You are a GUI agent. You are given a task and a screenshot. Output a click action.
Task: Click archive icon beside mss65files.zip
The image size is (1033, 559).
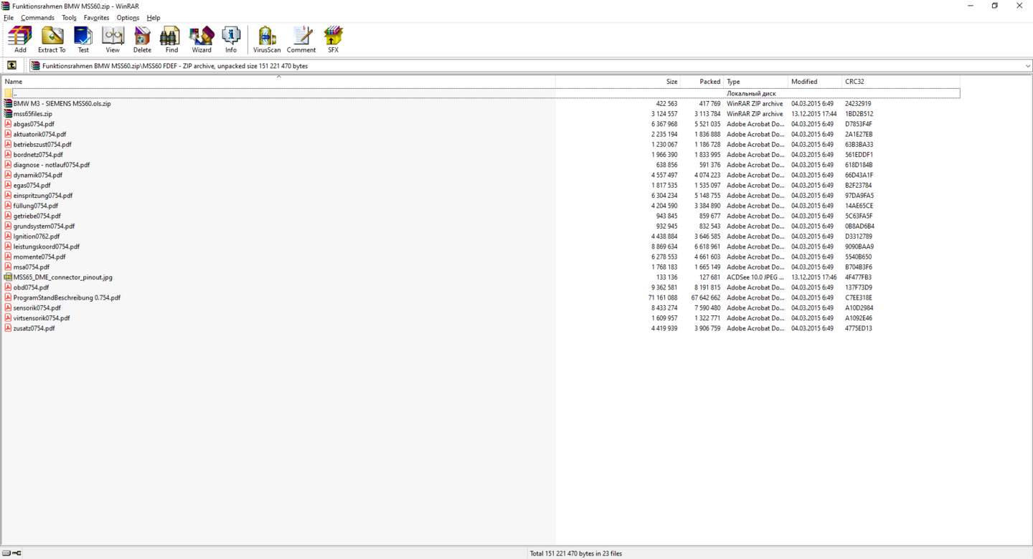[x=8, y=114]
